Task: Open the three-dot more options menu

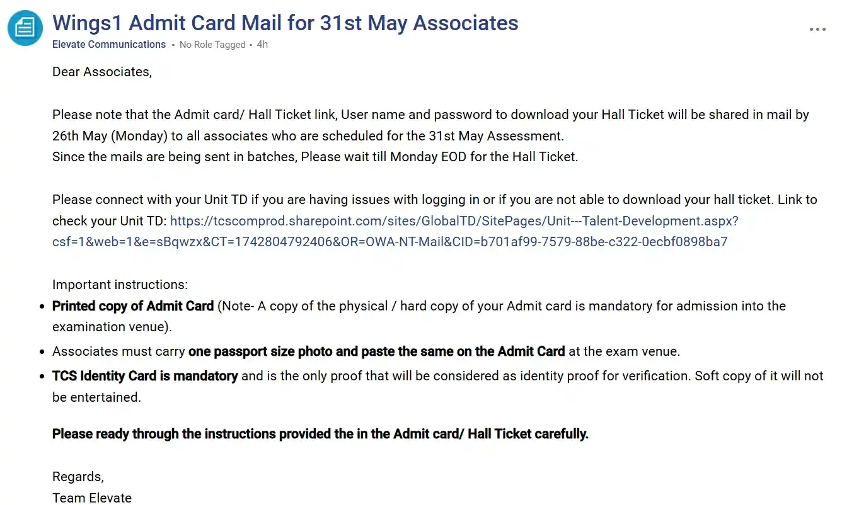Action: pos(817,30)
